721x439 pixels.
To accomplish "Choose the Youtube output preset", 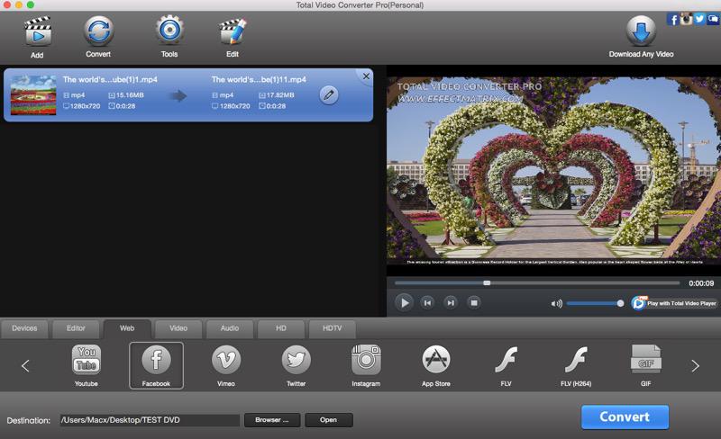I will click(86, 365).
